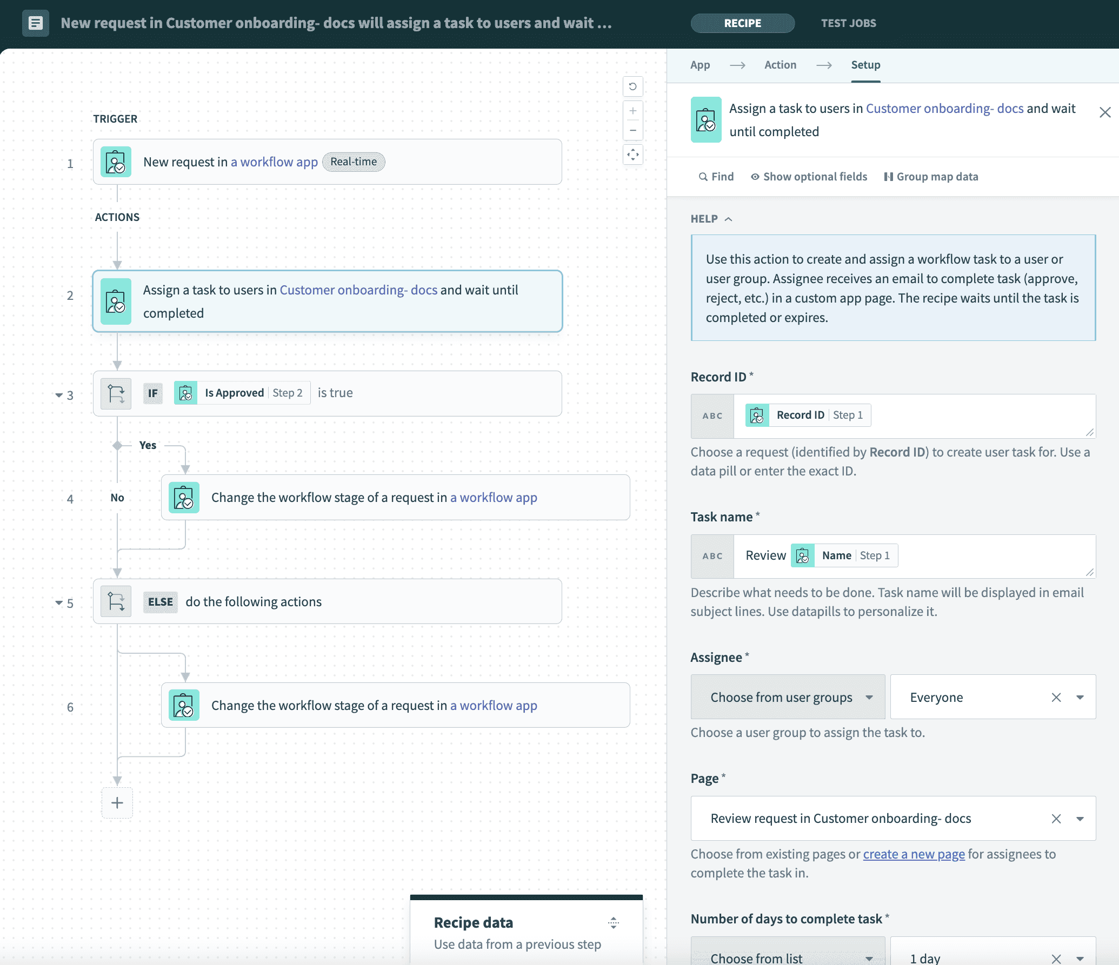Click the Name Step 1 data pill
1119x965 pixels.
tap(844, 555)
